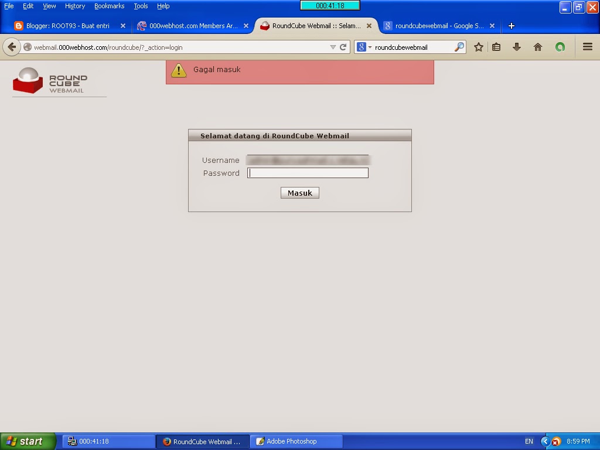Go back with the browser back arrow
This screenshot has height=450, width=600.
12,47
